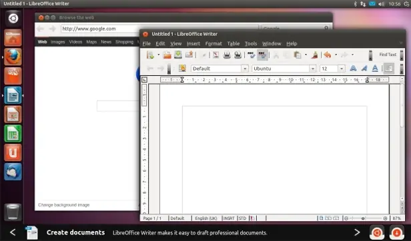The image size is (411, 241).
Task: Toggle INSRT insert mode in status bar
Action: (x=229, y=218)
